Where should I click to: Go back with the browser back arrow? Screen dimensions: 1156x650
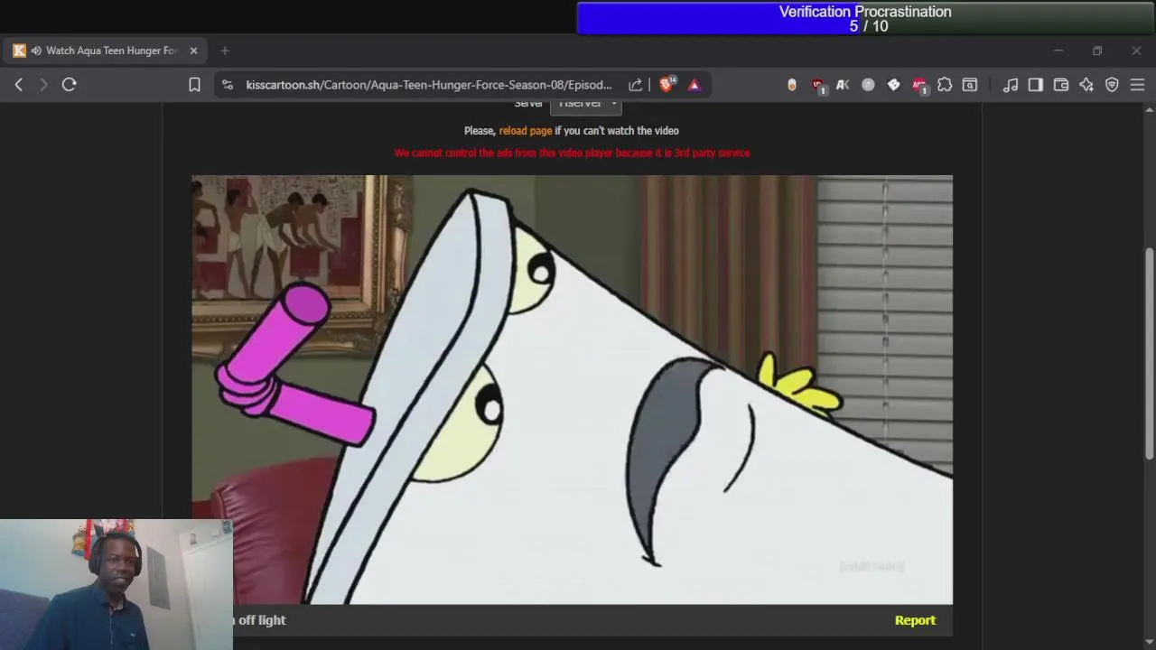(19, 84)
